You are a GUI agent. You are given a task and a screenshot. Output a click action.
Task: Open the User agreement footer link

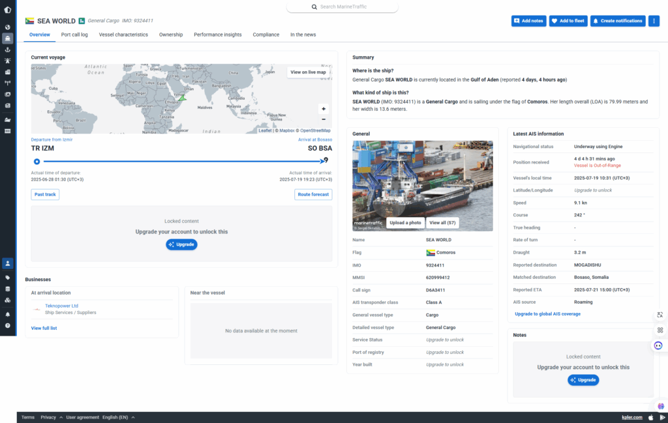[83, 418]
